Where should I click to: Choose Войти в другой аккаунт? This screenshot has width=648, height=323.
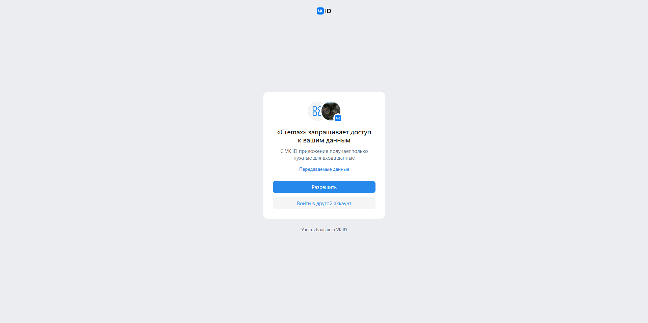(324, 203)
